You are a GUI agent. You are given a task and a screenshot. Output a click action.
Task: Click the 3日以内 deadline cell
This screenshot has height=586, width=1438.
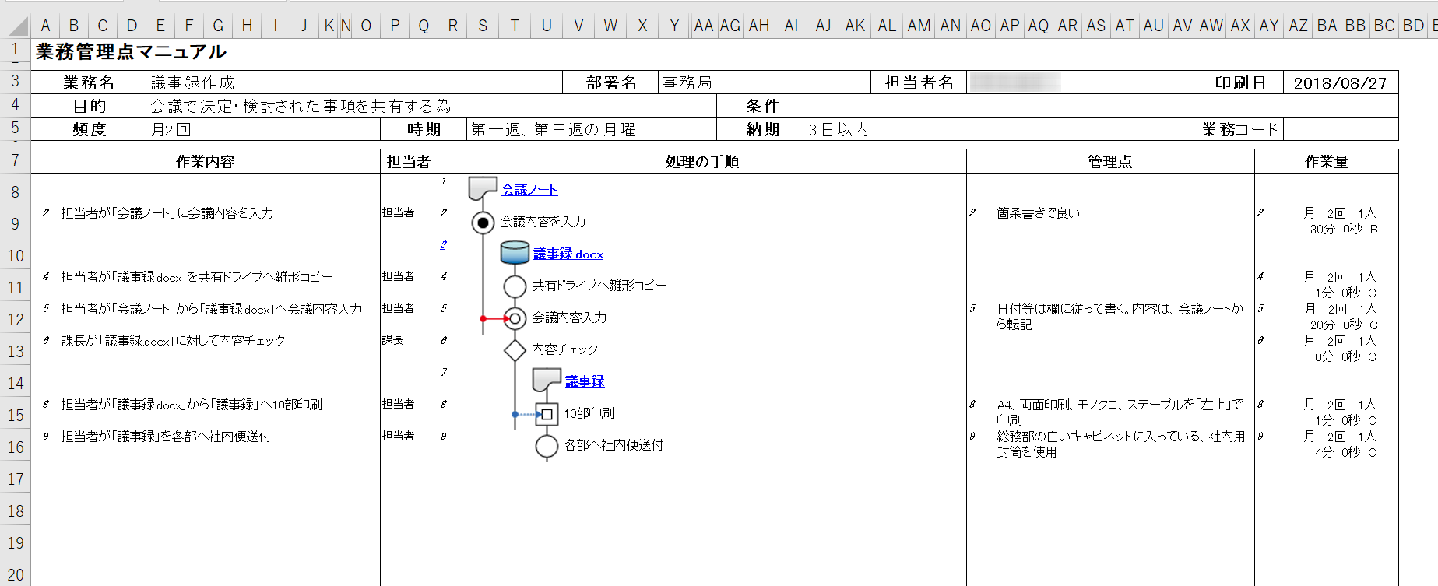pyautogui.click(x=1001, y=130)
